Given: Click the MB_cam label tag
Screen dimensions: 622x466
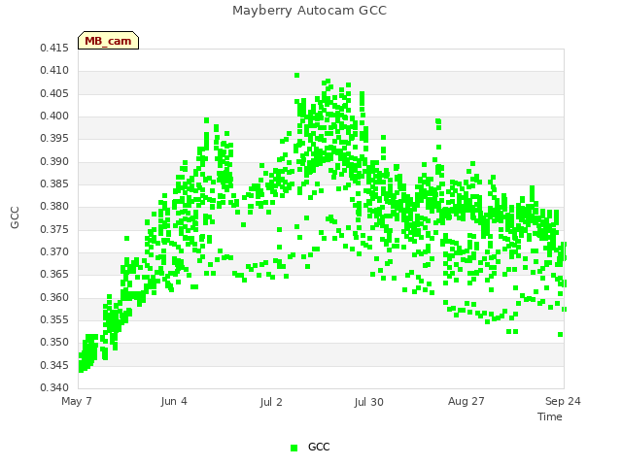Looking at the screenshot, I should click(x=108, y=41).
